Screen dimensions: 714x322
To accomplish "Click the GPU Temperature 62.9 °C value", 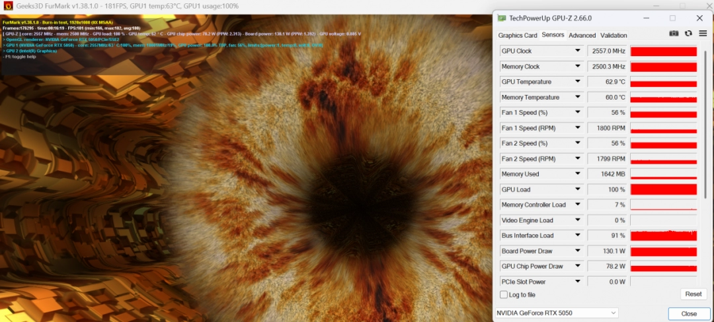I will [608, 82].
